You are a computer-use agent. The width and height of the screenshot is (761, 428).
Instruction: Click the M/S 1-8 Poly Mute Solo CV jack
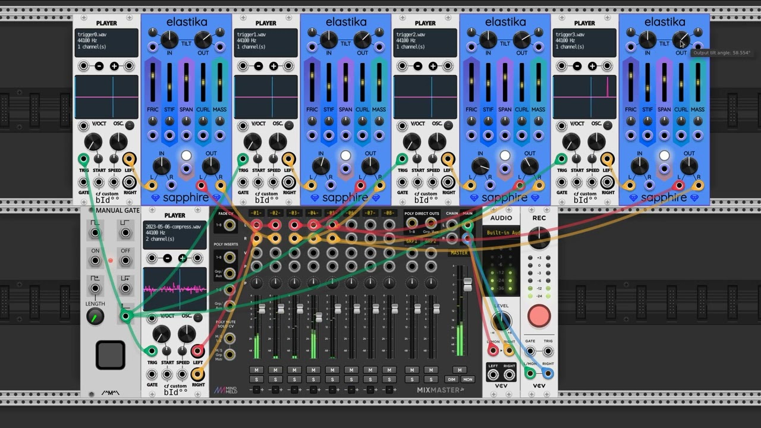click(229, 339)
